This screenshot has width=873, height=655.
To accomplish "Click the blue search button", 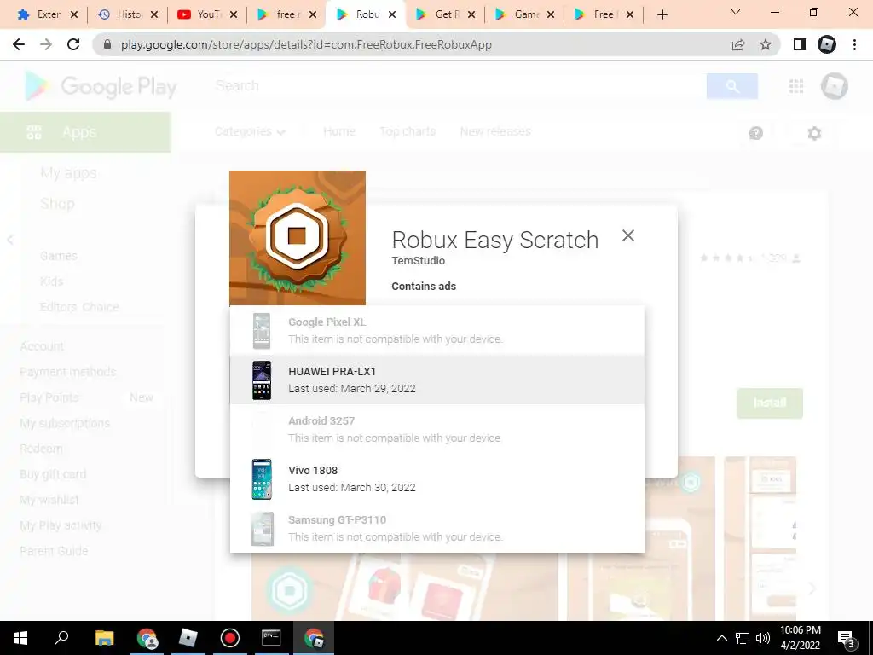I will [732, 86].
